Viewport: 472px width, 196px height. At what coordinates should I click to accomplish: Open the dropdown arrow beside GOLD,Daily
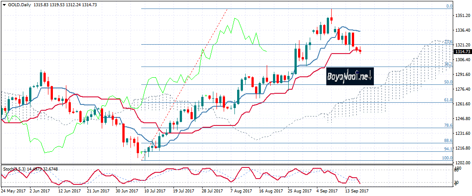click(x=3, y=4)
